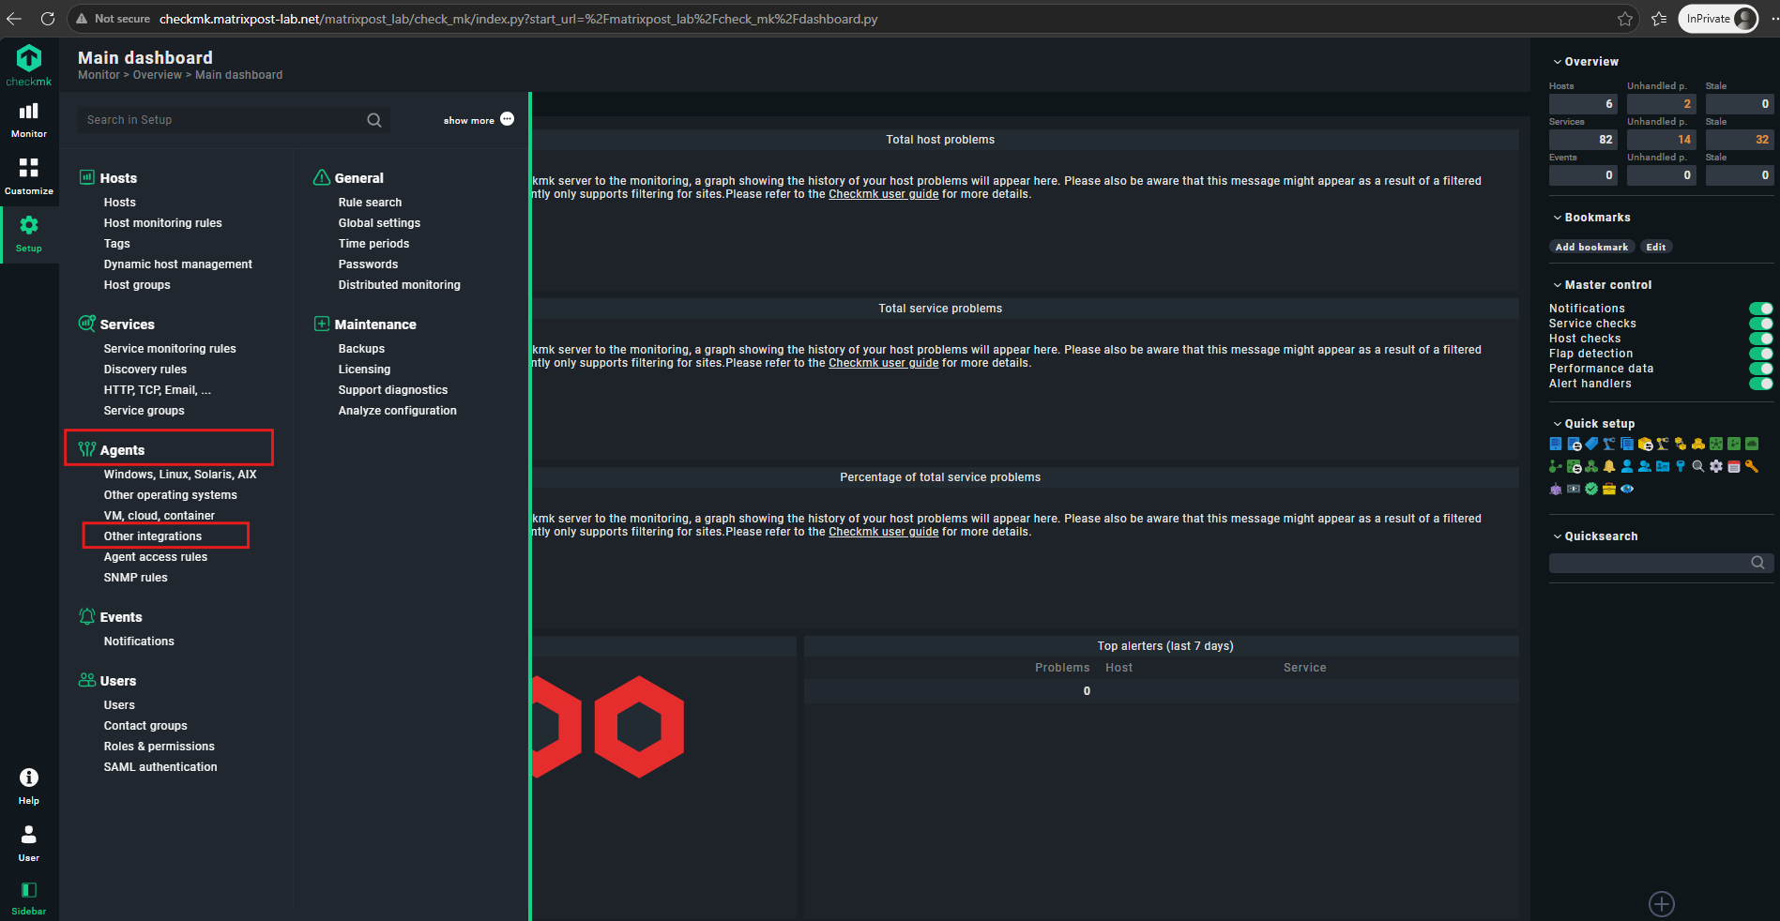Screen dimensions: 1780x921
Task: Turn off Alert handlers switch
Action: [x=1760, y=384]
